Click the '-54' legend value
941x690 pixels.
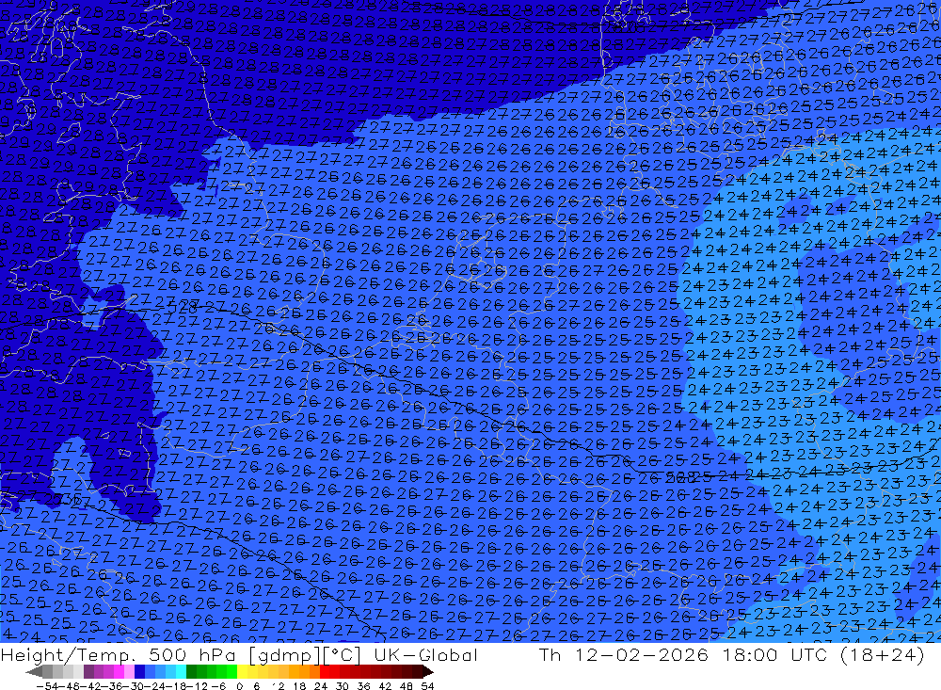(x=47, y=686)
